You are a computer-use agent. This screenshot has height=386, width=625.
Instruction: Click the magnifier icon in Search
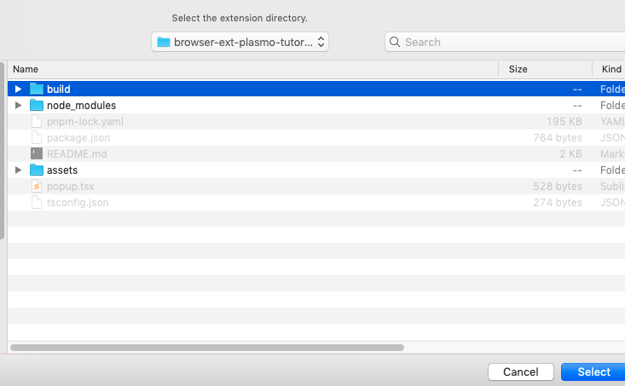[395, 42]
